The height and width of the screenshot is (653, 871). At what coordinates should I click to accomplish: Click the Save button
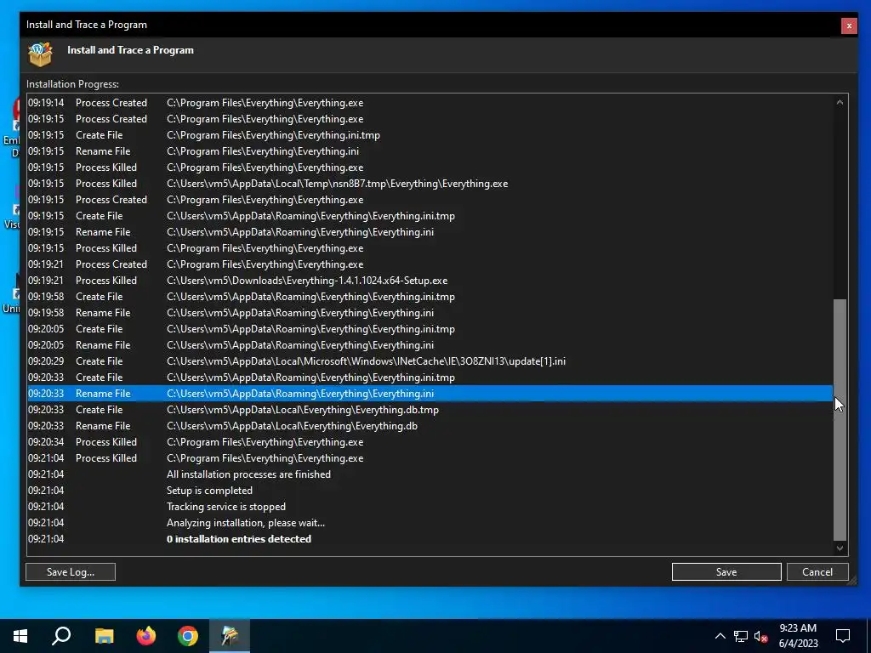[726, 572]
